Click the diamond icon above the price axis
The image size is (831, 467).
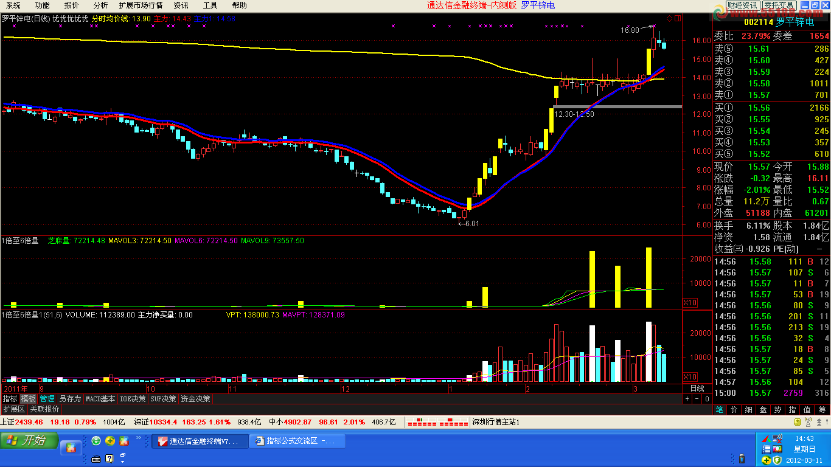click(x=669, y=18)
